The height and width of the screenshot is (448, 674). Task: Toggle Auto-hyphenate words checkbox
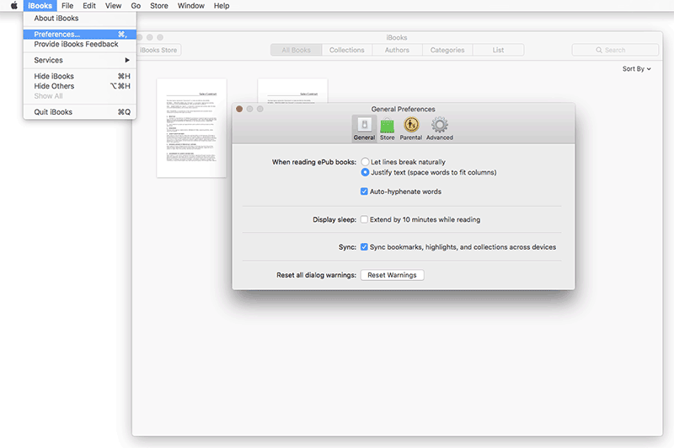pyautogui.click(x=364, y=192)
